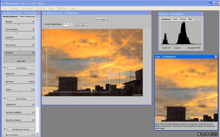Open the Help menu
This screenshot has height=137, width=220.
point(73,8)
